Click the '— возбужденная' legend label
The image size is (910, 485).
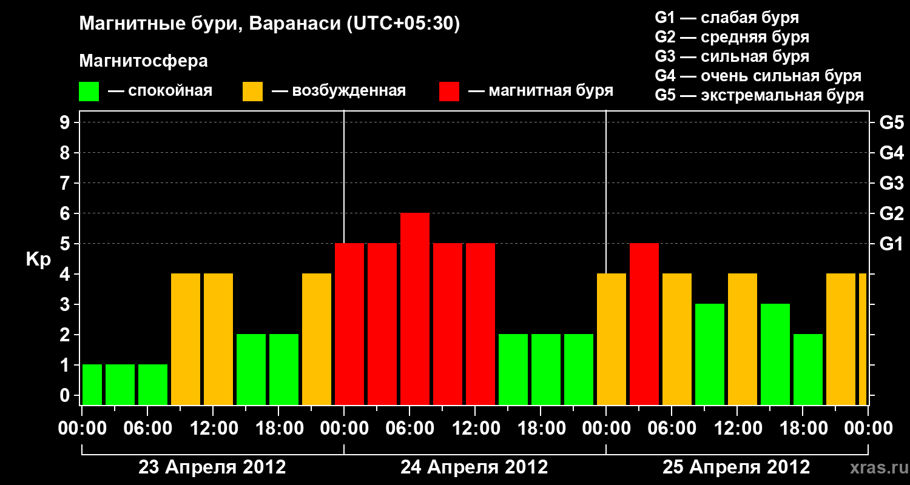(339, 91)
